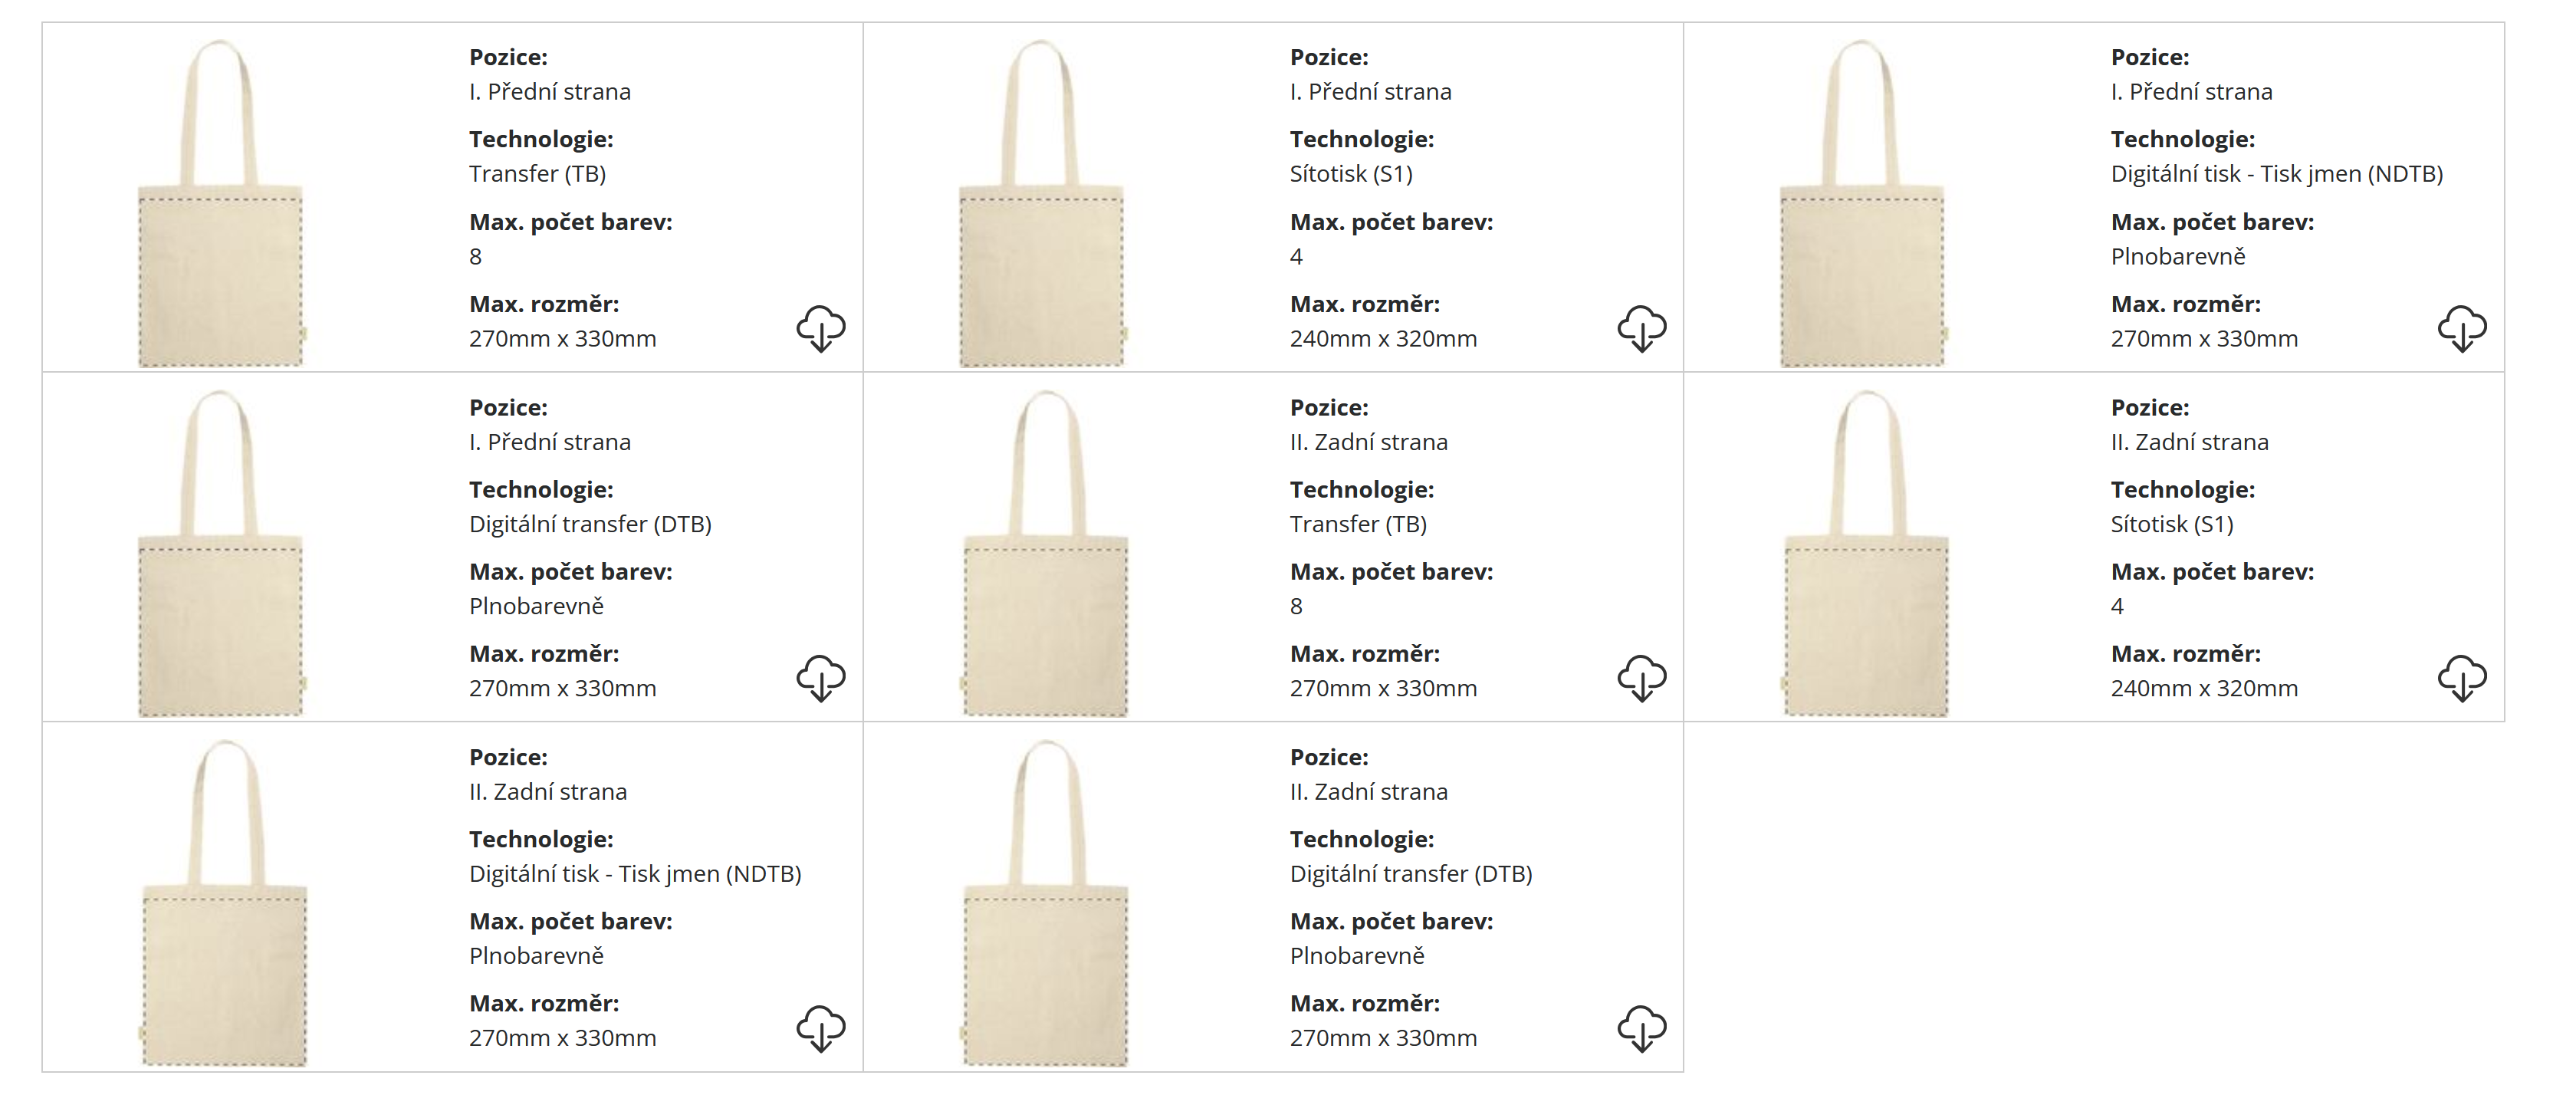Click "240mm x 320mm" size on front Sítotisk card
This screenshot has width=2576, height=1095.
click(x=1383, y=339)
